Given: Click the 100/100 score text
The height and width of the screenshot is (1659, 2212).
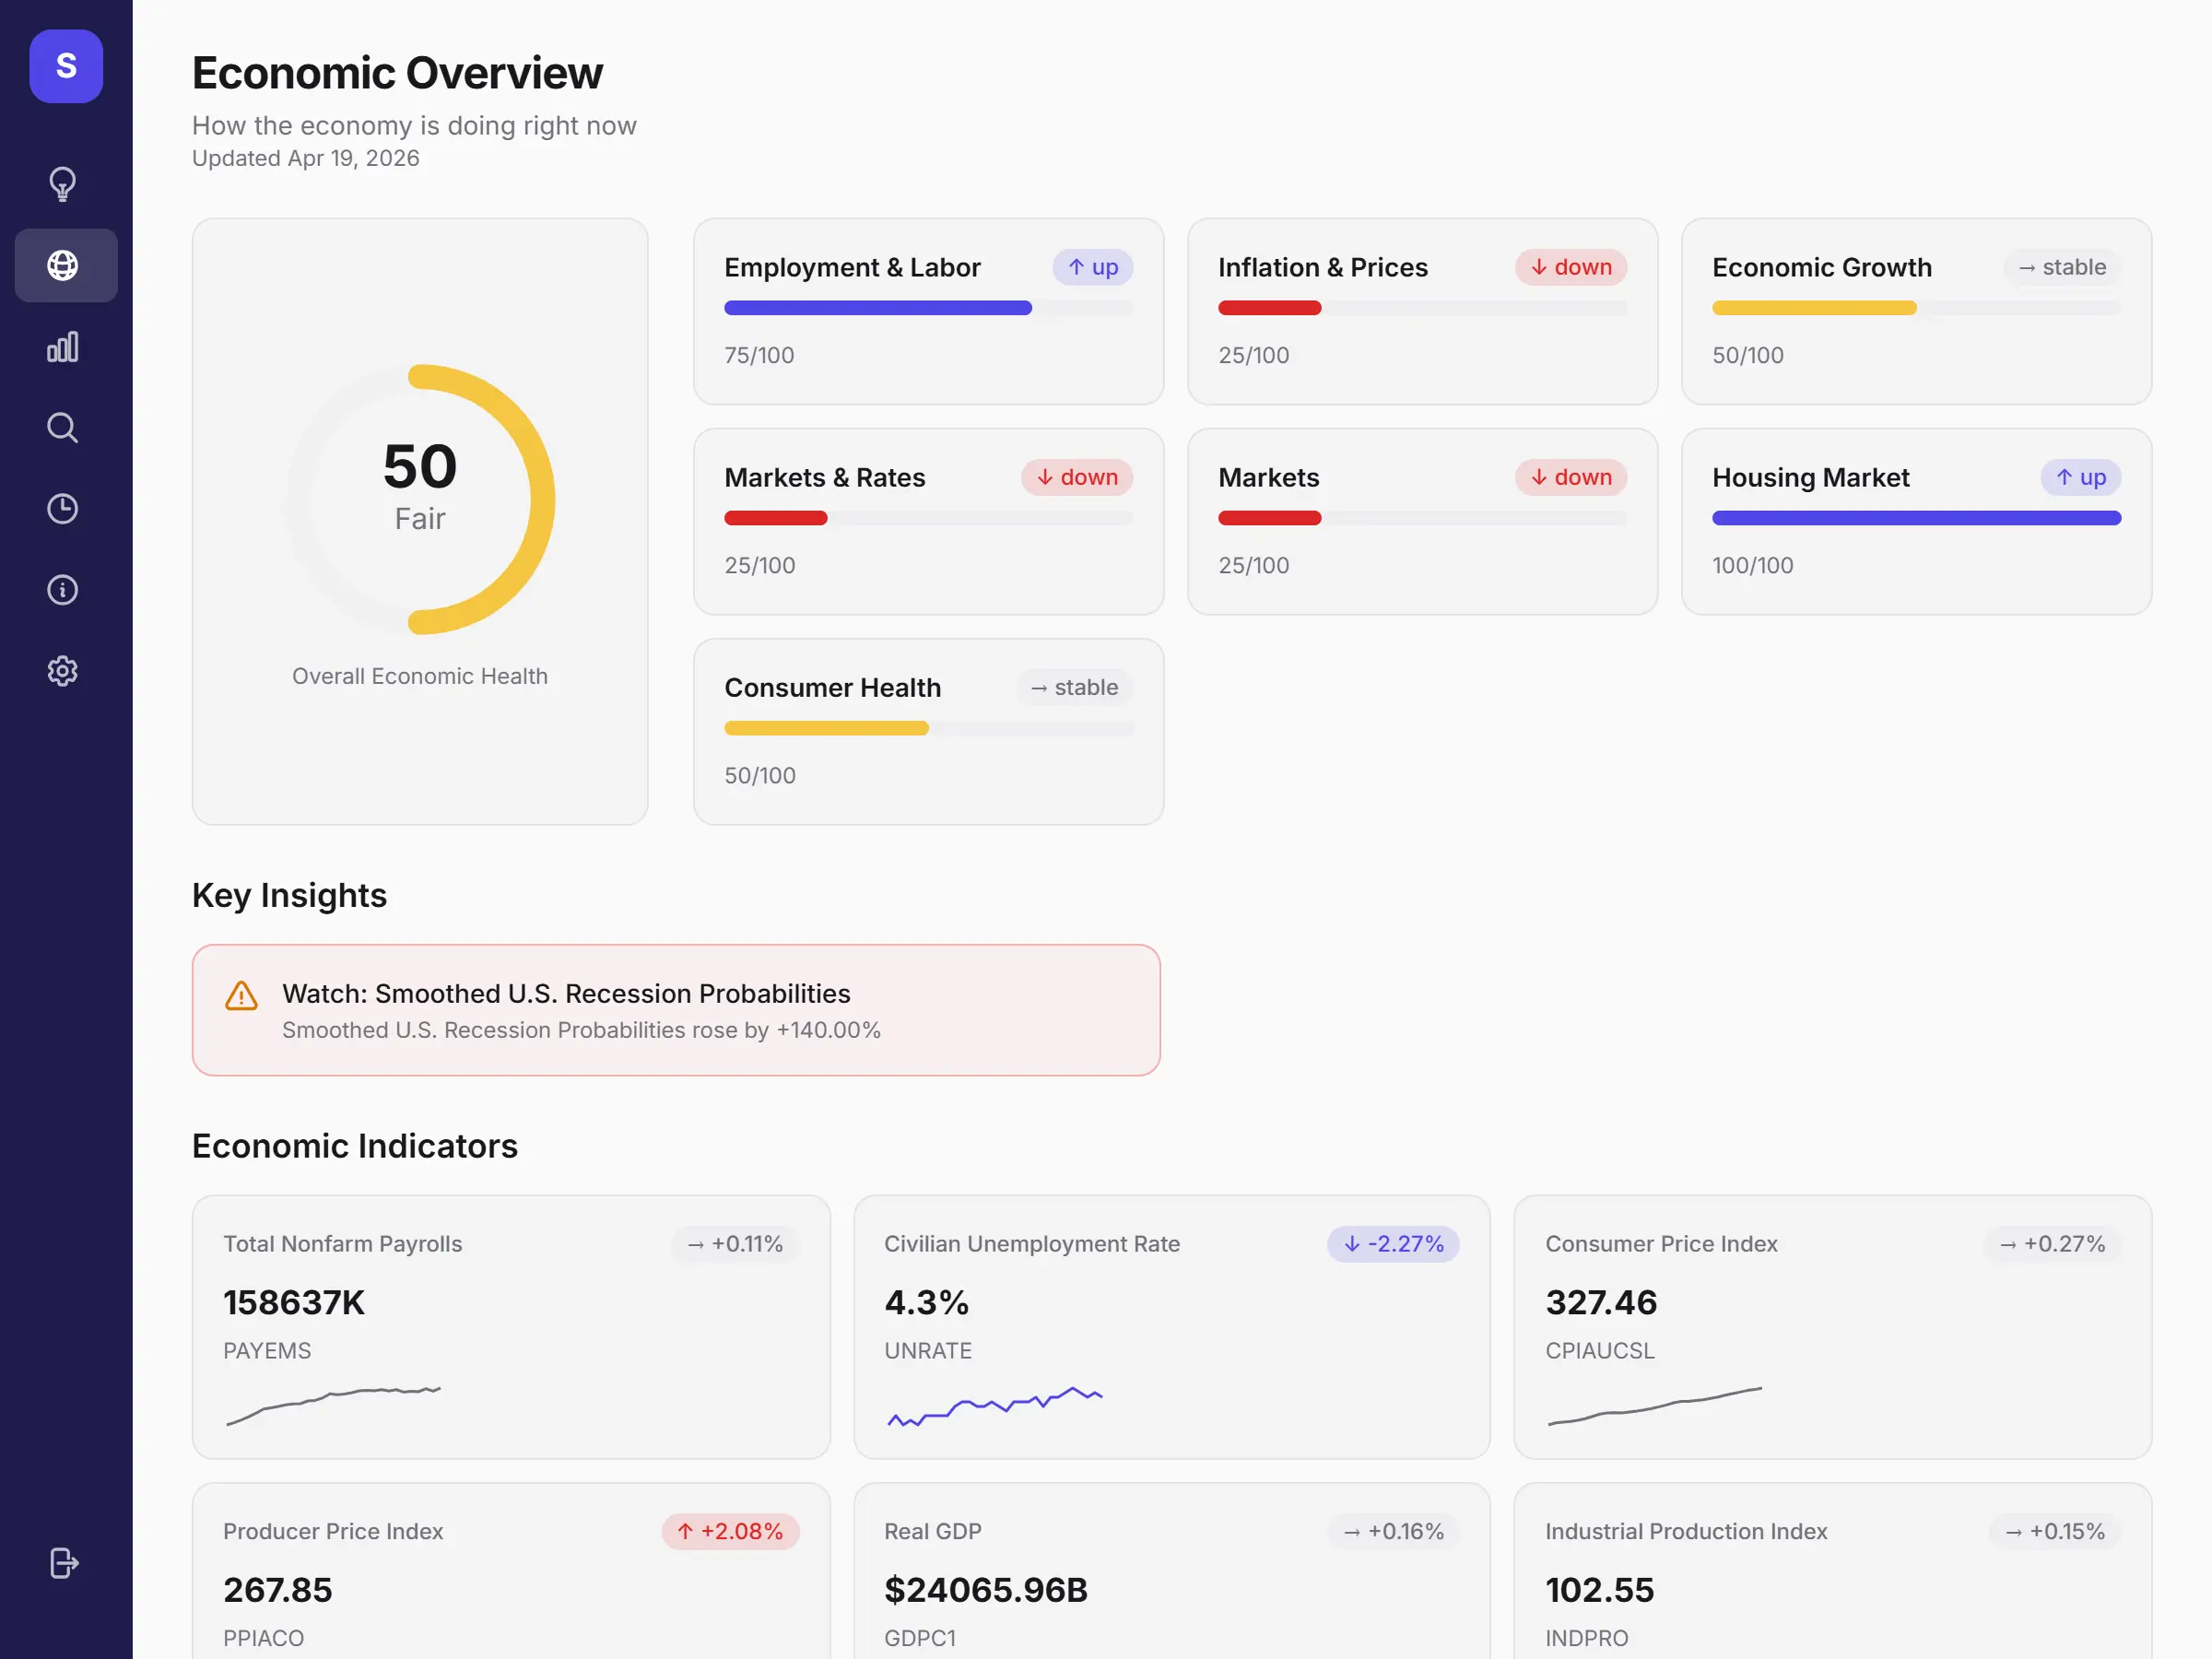Looking at the screenshot, I should point(1752,565).
